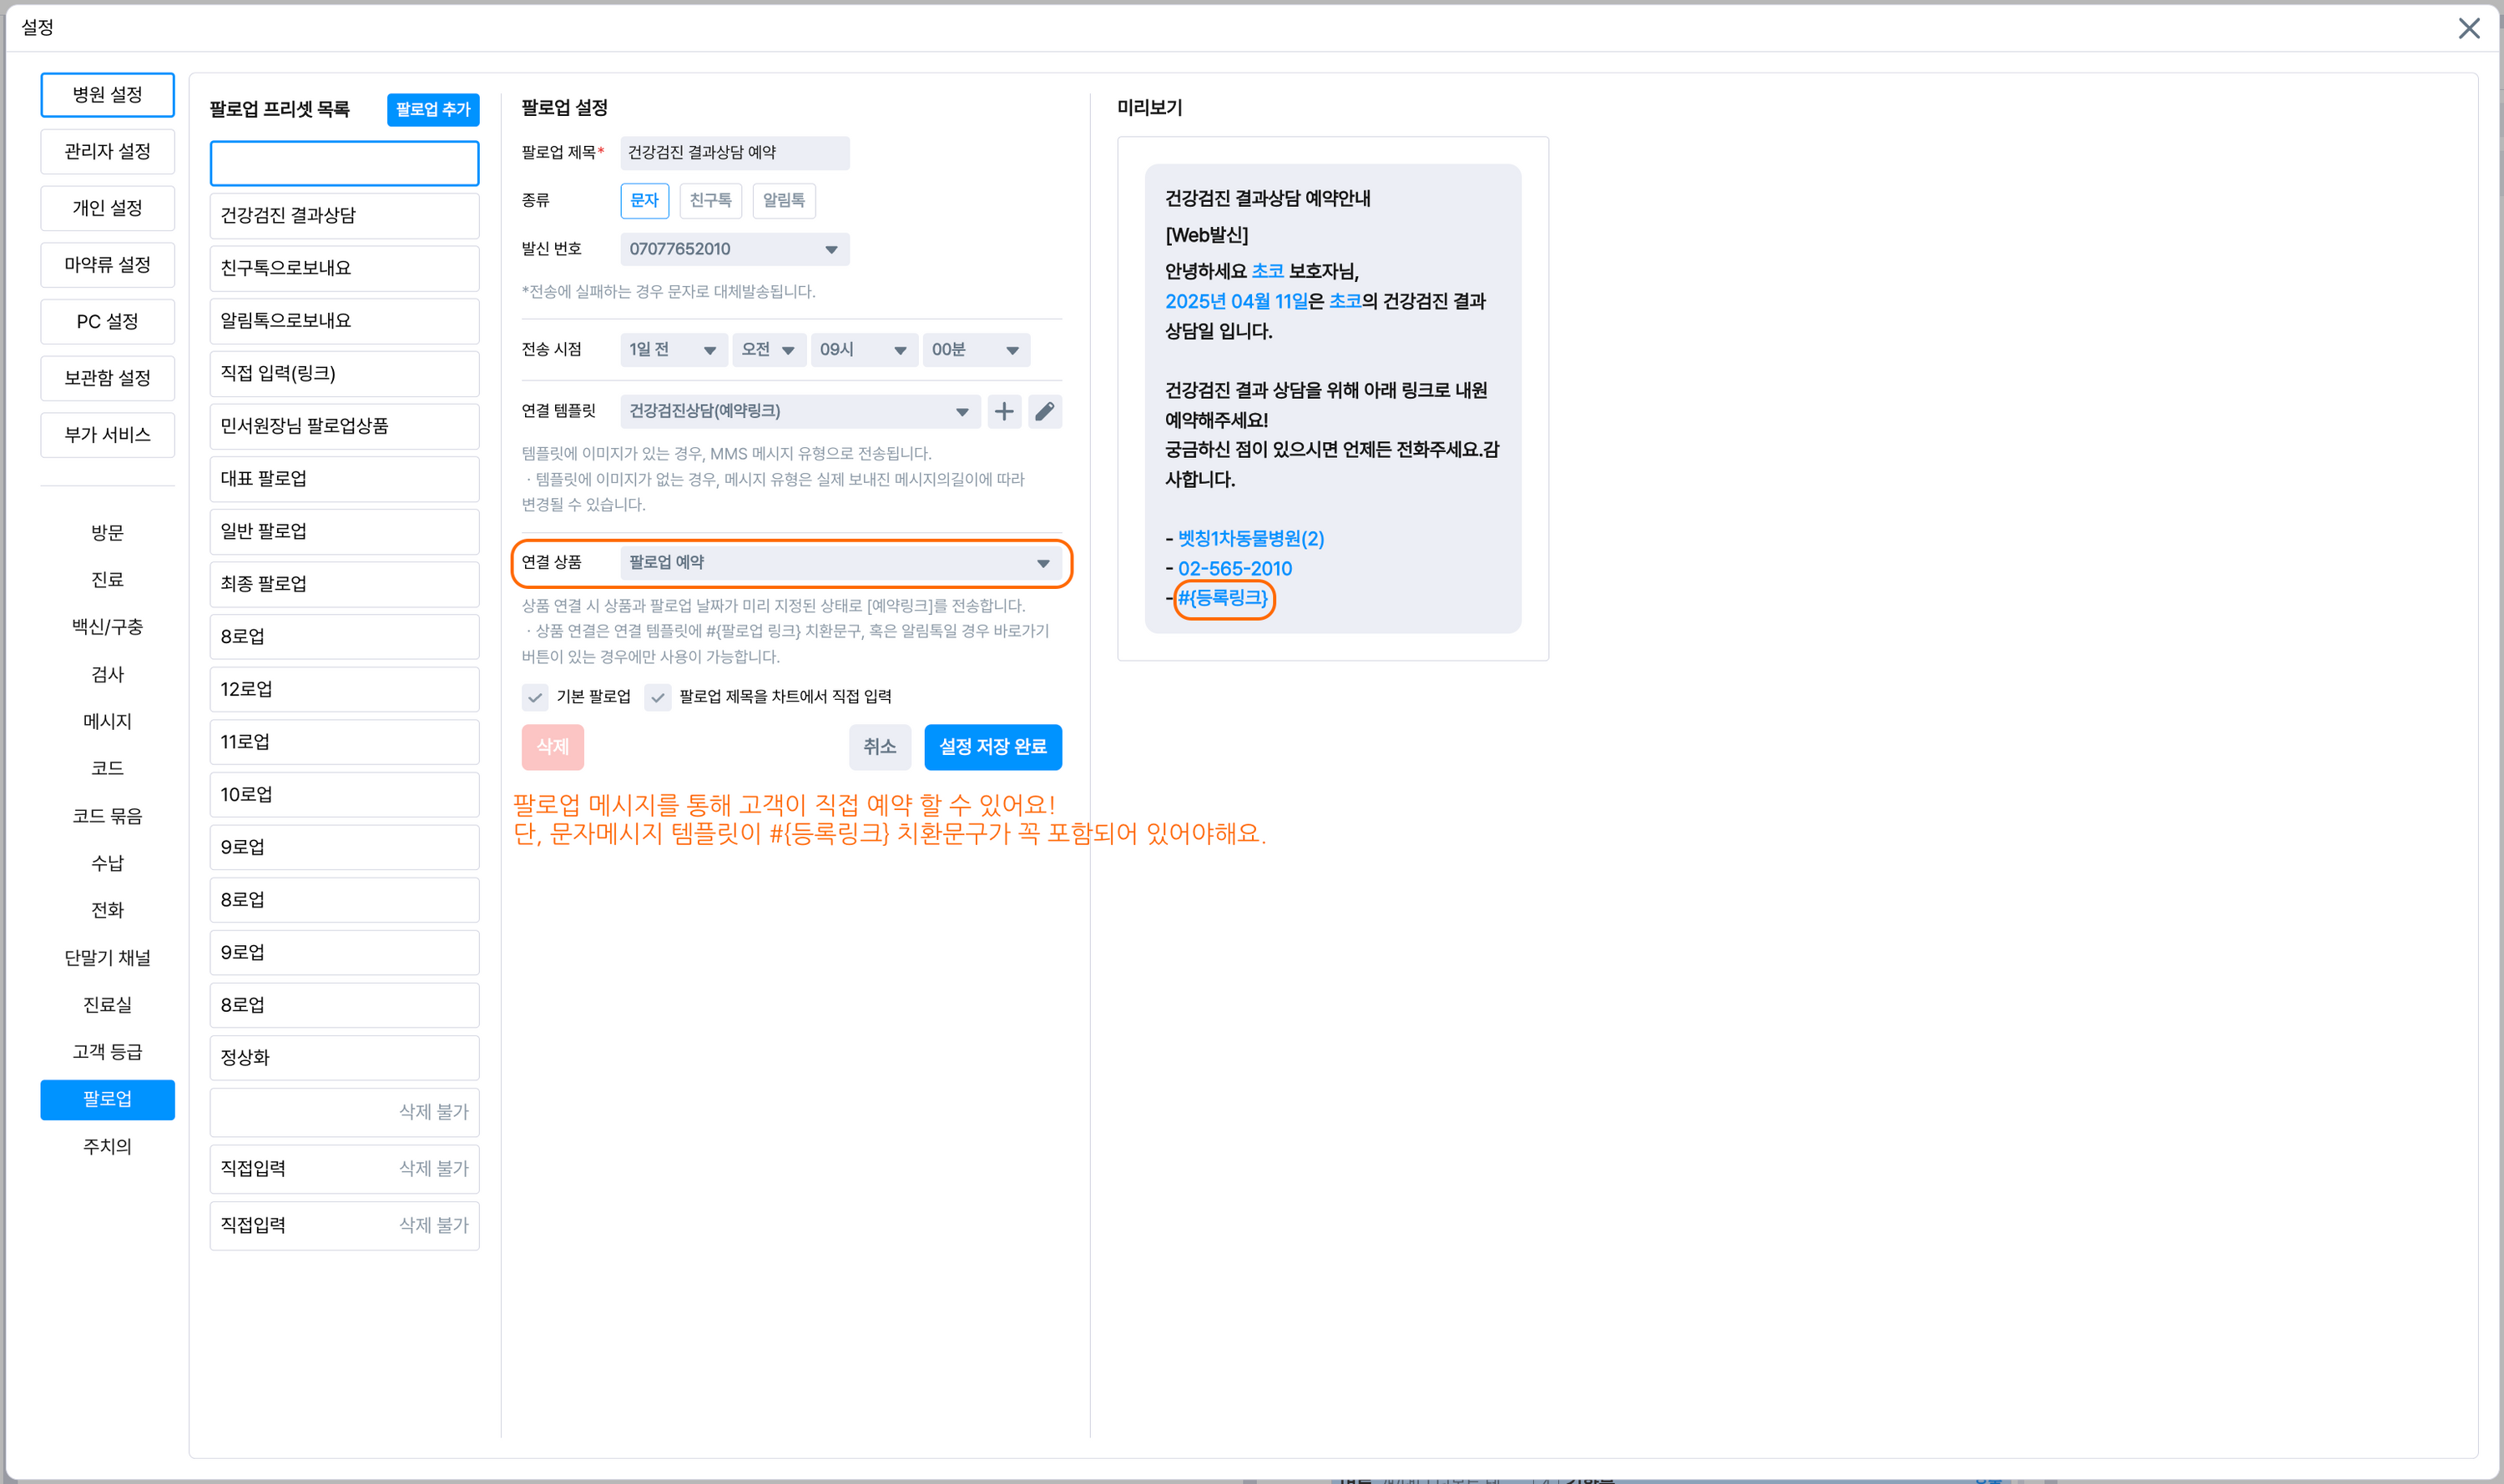This screenshot has width=2504, height=1484.
Task: Click the 팔로업 추가 button
Action: (x=432, y=109)
